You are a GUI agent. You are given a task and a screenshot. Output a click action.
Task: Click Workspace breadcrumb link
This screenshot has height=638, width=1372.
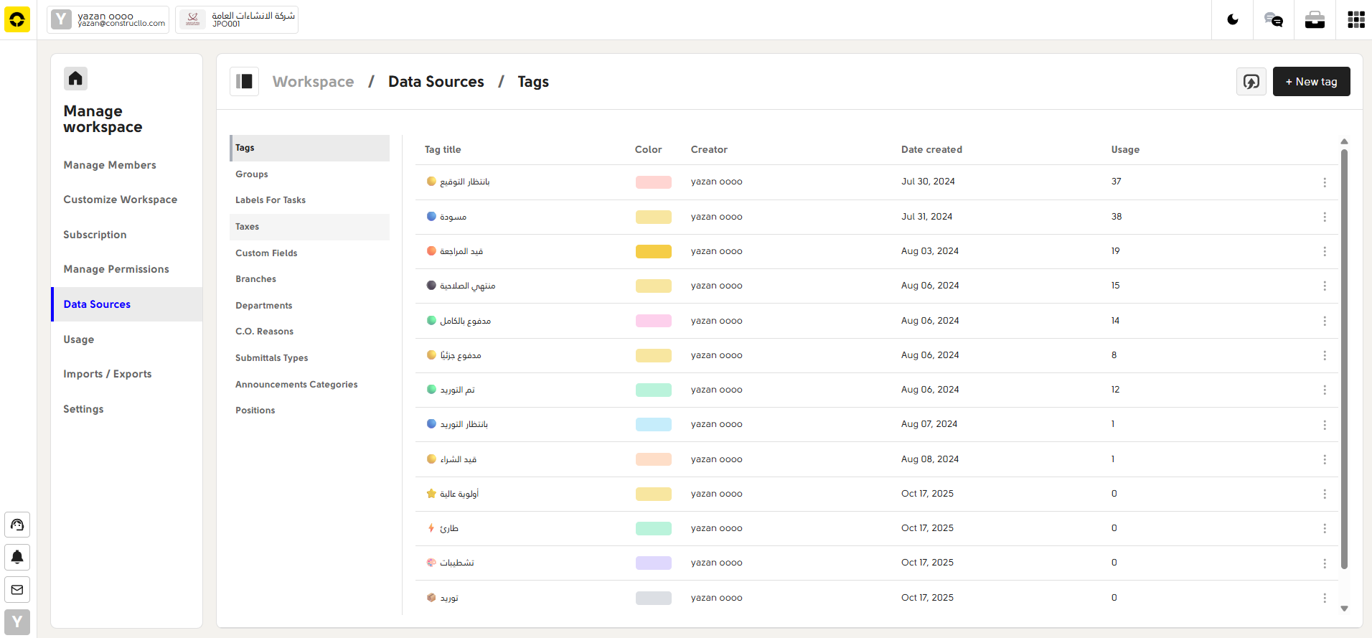click(313, 82)
